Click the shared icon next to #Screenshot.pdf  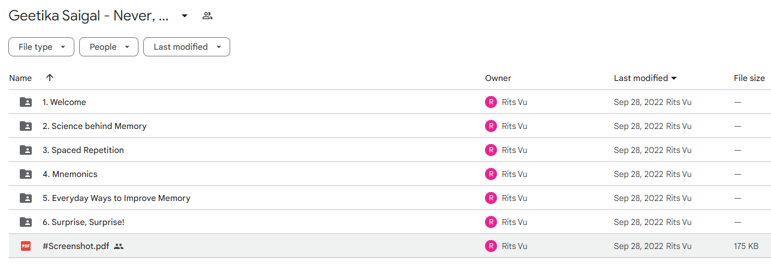(x=119, y=246)
